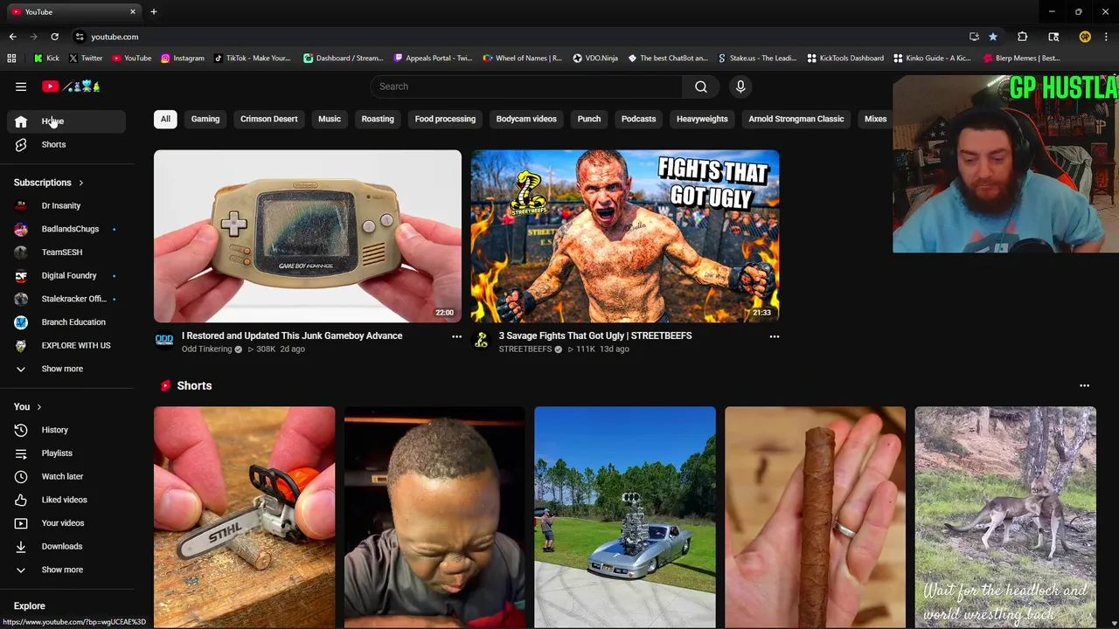Open Downloads in sidebar
The image size is (1119, 629).
[x=66, y=546]
